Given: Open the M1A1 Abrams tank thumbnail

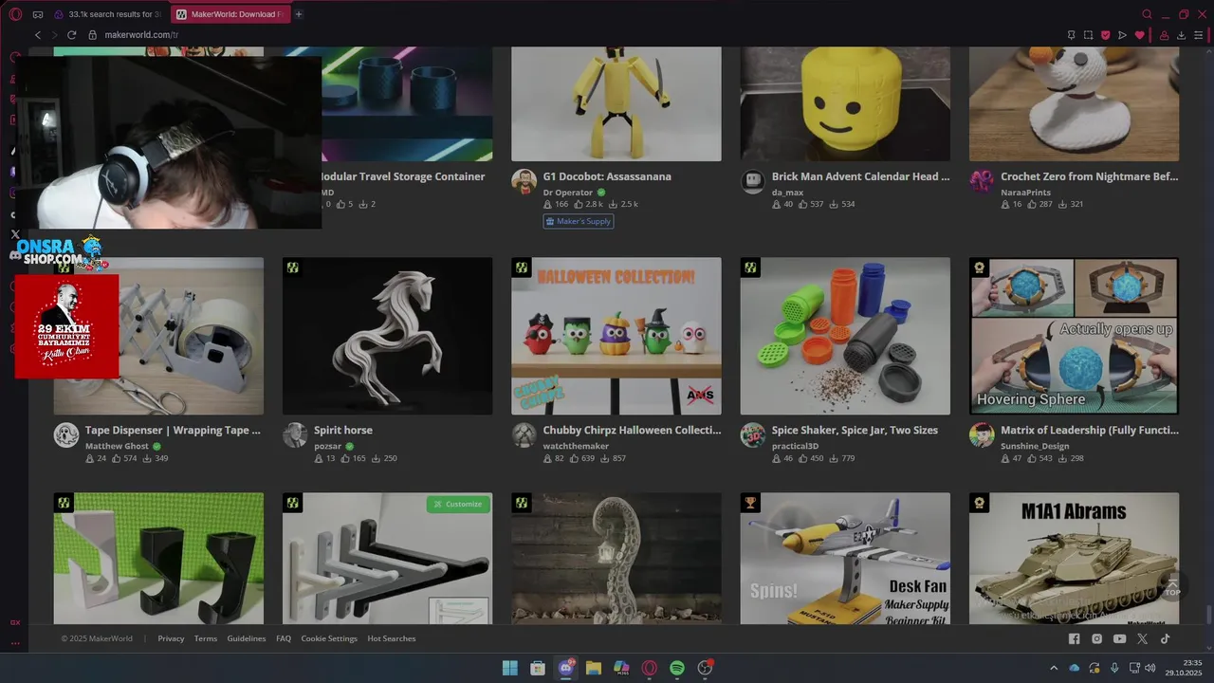Looking at the screenshot, I should point(1074,558).
